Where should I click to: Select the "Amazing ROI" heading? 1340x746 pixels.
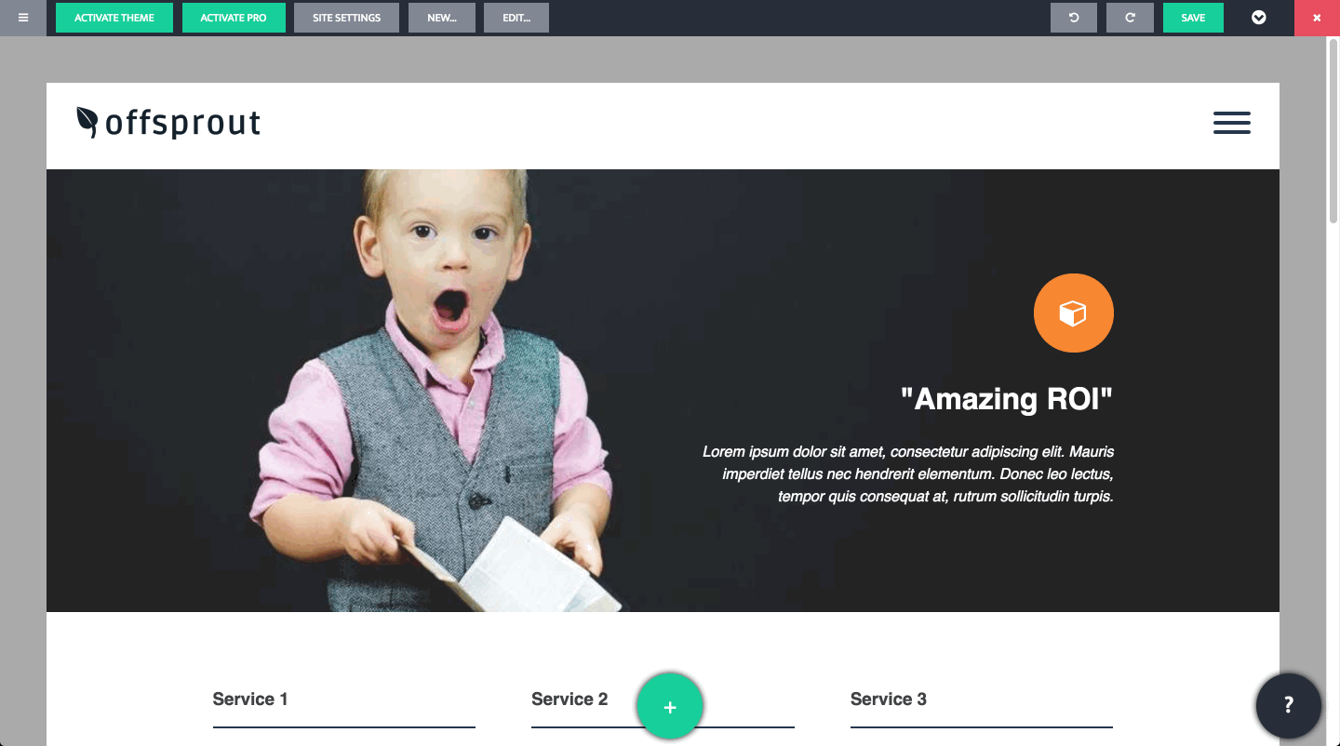[x=1007, y=399]
